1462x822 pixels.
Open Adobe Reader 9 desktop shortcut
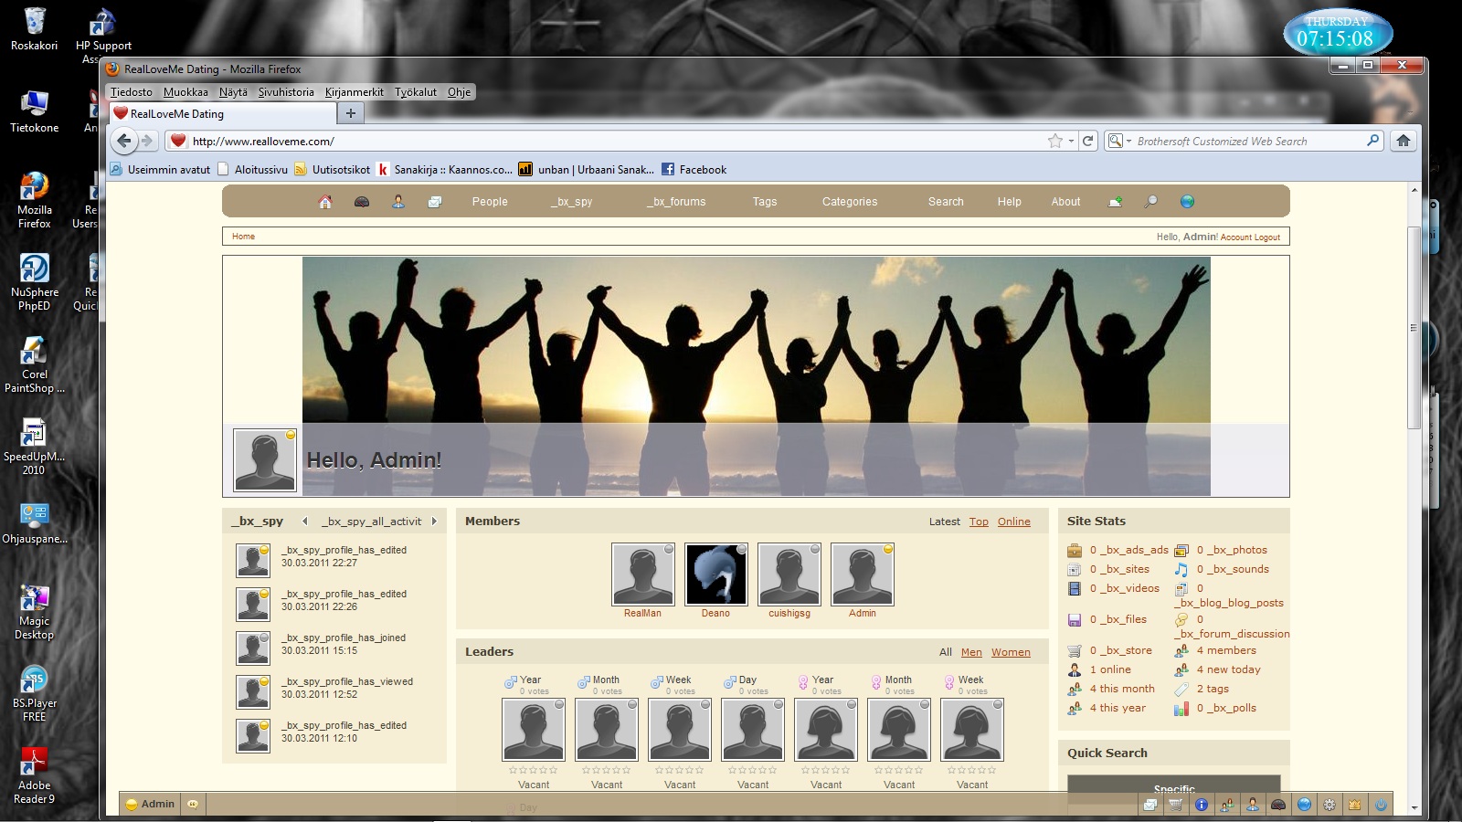[35, 776]
